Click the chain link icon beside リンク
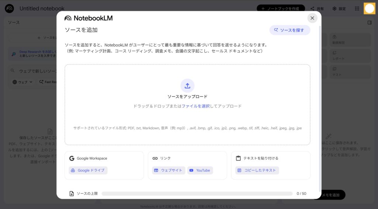 (155, 158)
